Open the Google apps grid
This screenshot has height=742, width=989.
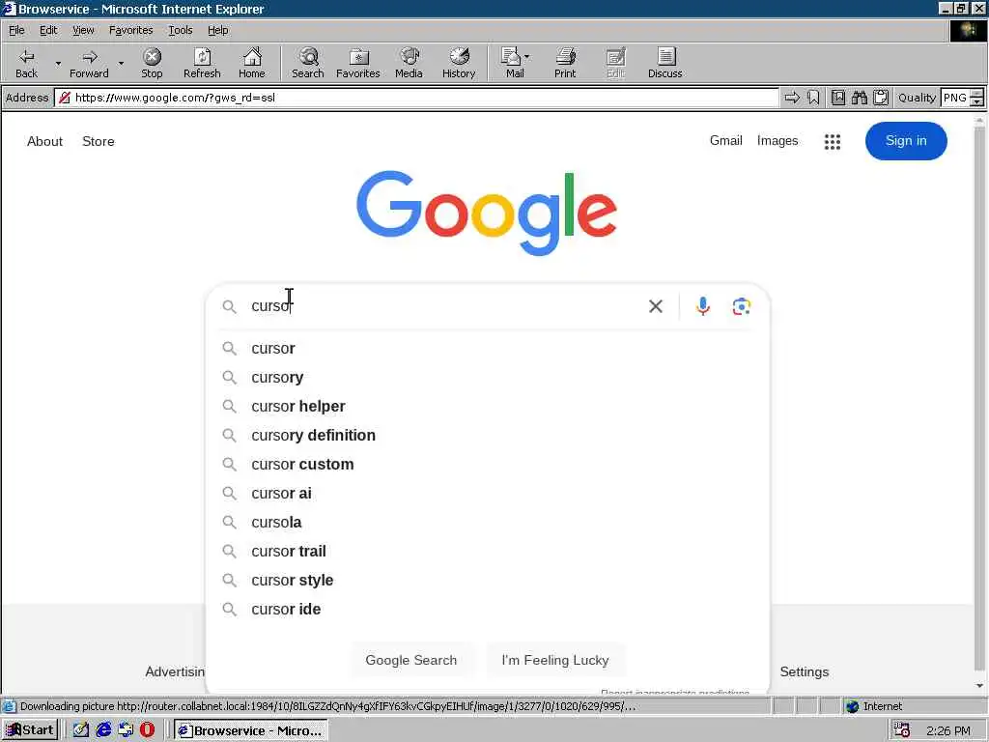coord(832,142)
